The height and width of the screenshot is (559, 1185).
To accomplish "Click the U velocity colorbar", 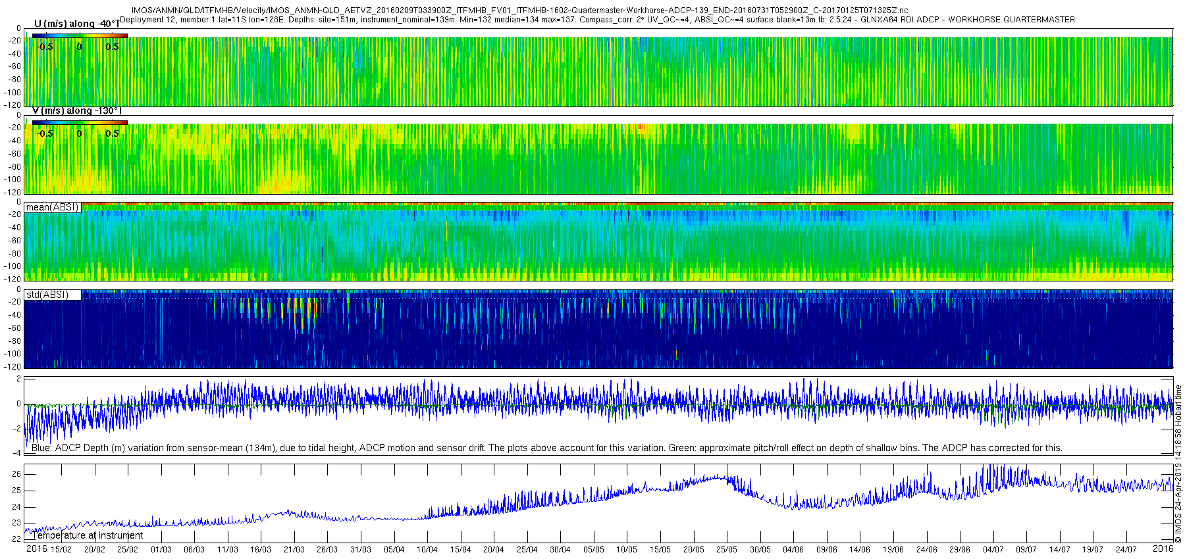I will [x=80, y=36].
